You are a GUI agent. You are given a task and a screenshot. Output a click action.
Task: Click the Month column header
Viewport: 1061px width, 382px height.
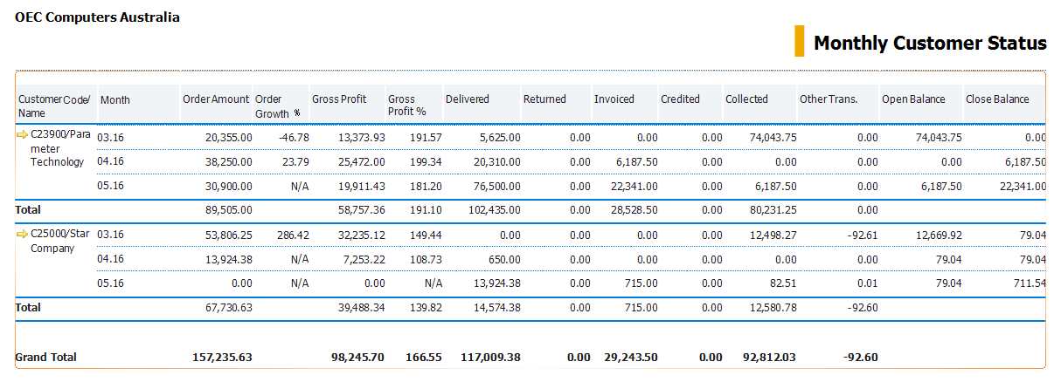(x=115, y=99)
